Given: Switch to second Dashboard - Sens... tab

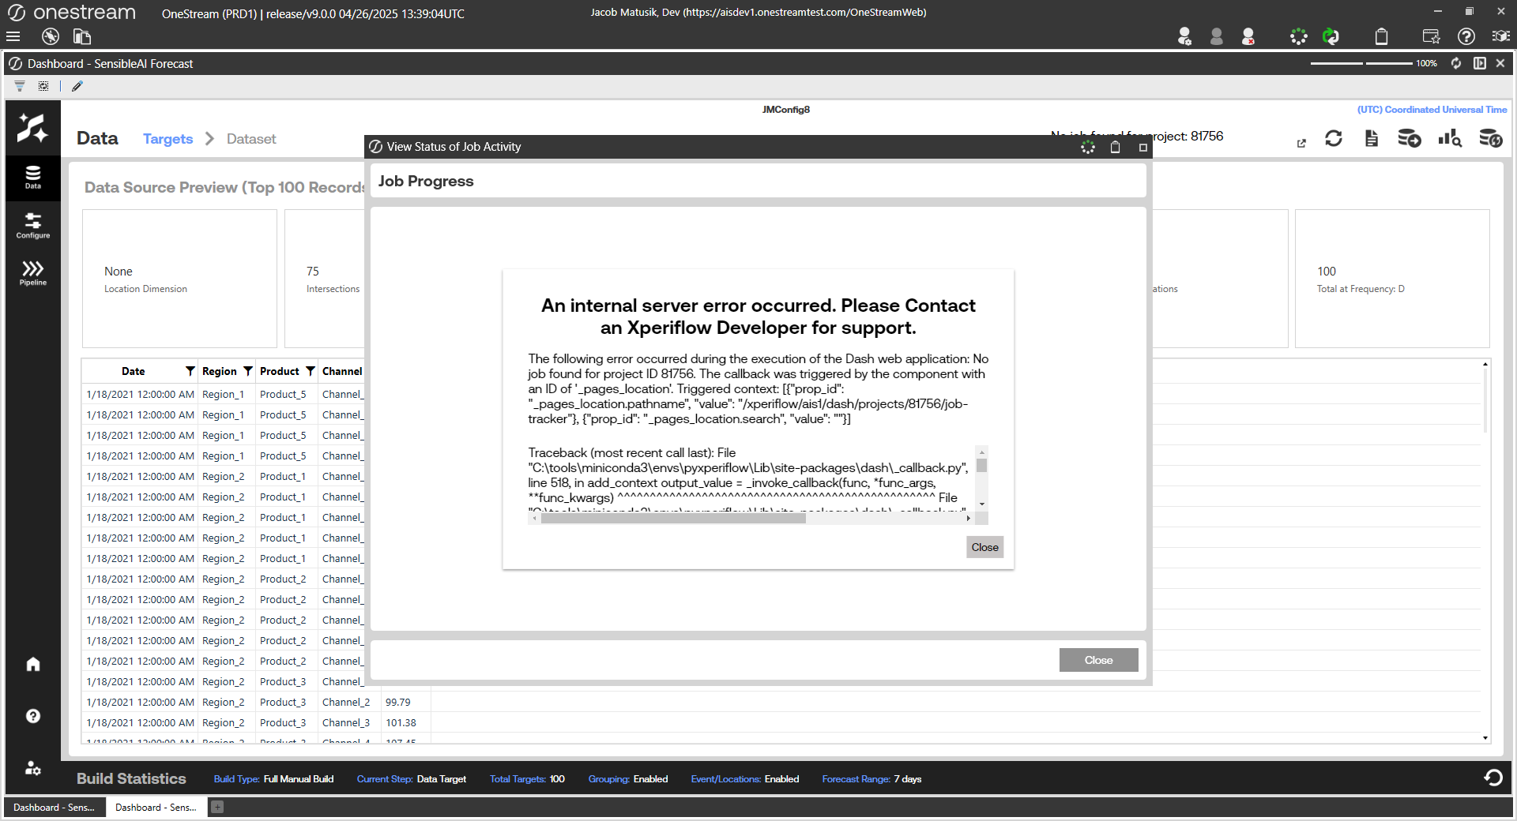Looking at the screenshot, I should tap(156, 807).
